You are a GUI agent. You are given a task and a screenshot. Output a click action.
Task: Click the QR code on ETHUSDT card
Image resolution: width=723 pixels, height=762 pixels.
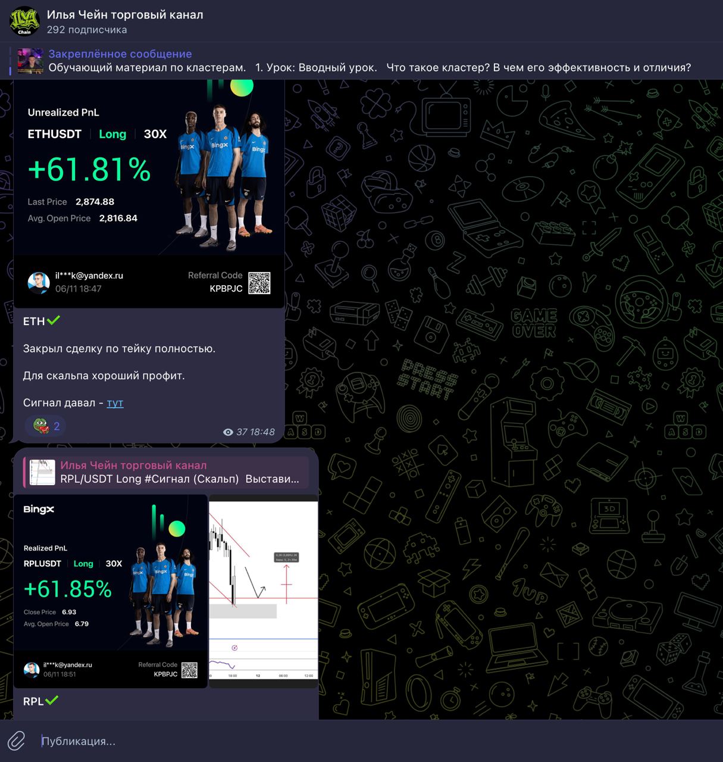tap(259, 283)
